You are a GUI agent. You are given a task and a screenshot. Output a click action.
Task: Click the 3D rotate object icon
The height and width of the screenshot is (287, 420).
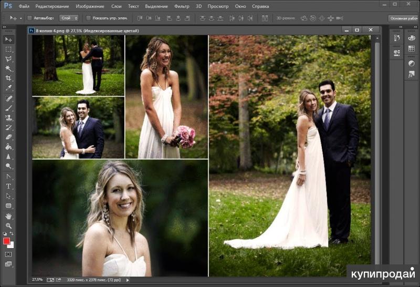[304, 18]
